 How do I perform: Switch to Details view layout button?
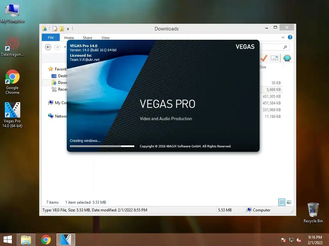[x=281, y=202]
